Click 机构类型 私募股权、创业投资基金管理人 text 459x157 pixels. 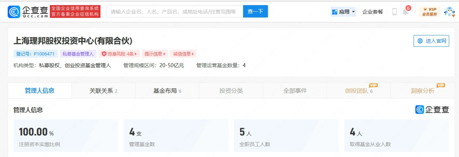[x=62, y=66]
